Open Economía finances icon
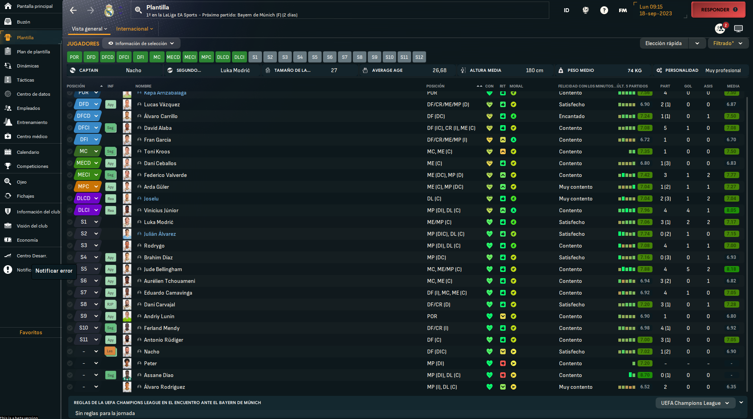 pos(8,240)
